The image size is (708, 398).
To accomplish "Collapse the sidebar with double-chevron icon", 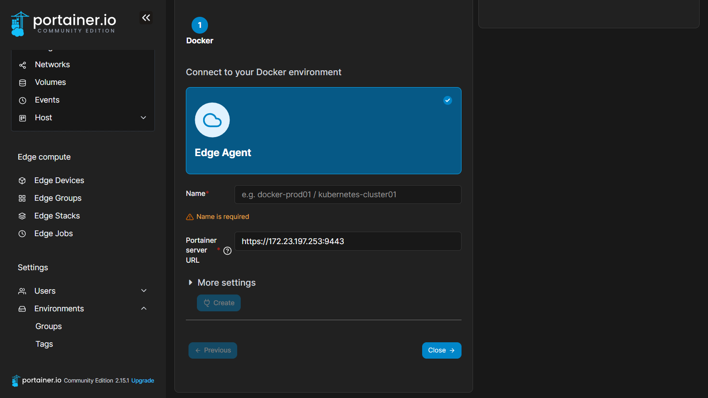I will click(146, 18).
